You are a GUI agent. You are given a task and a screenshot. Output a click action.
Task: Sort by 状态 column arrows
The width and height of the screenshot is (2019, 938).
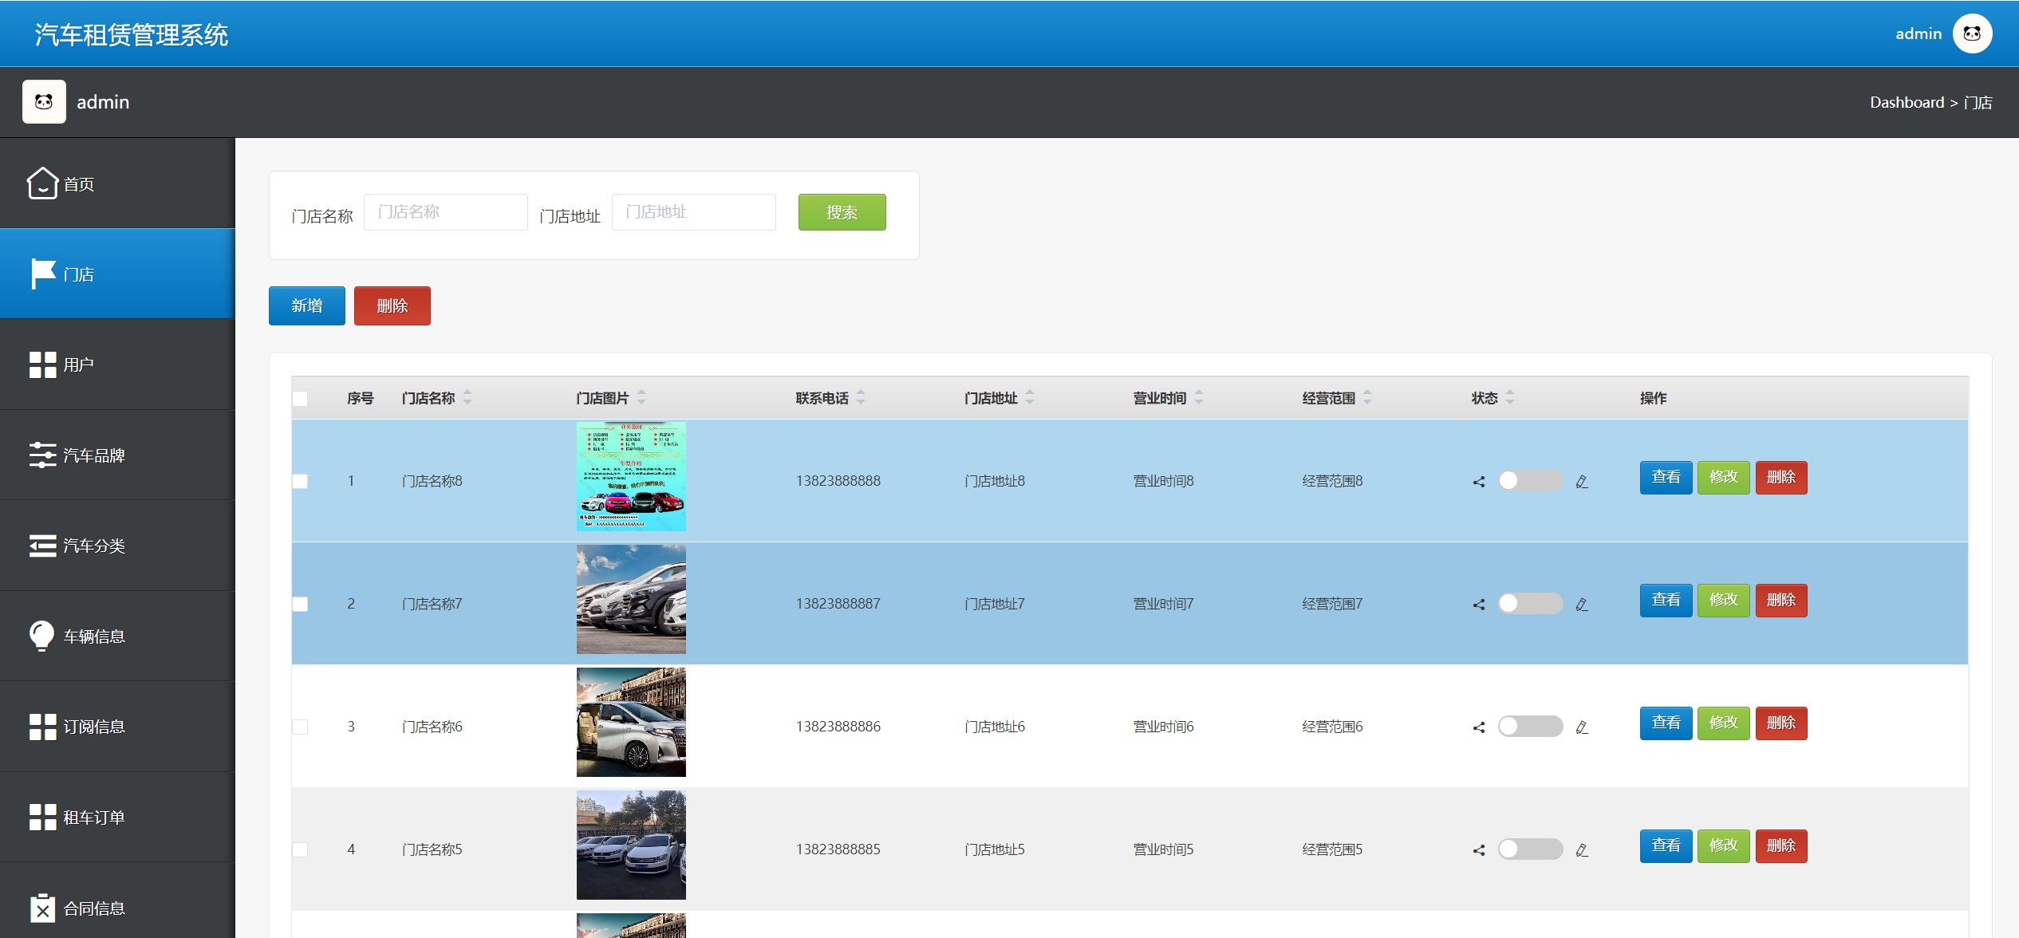click(x=1510, y=397)
